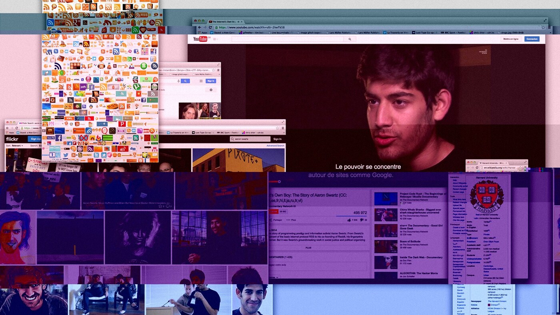The height and width of the screenshot is (315, 560).
Task: Click the blue Google search button
Action: (x=185, y=81)
